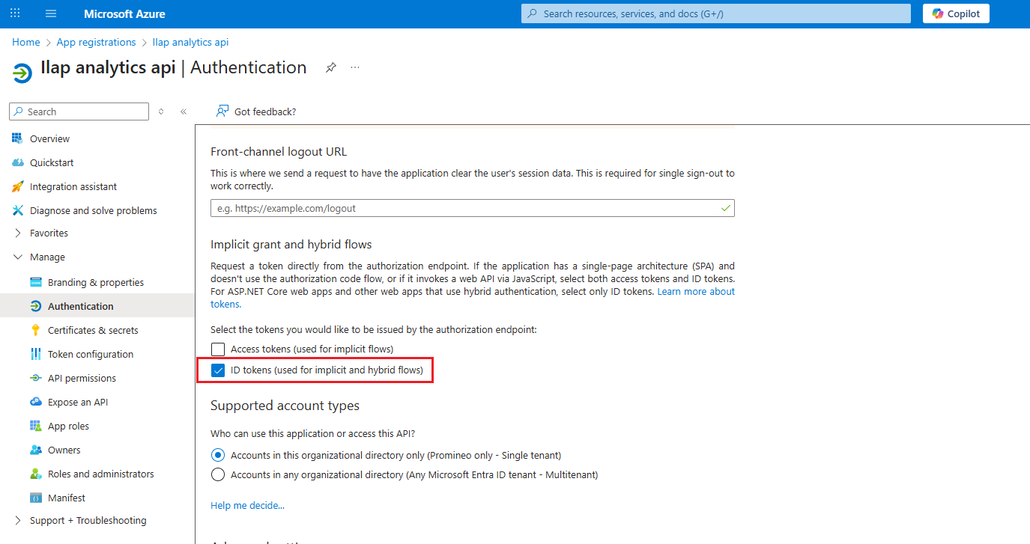The image size is (1030, 544).
Task: Click the Front-channel logout URL field
Action: coord(473,208)
